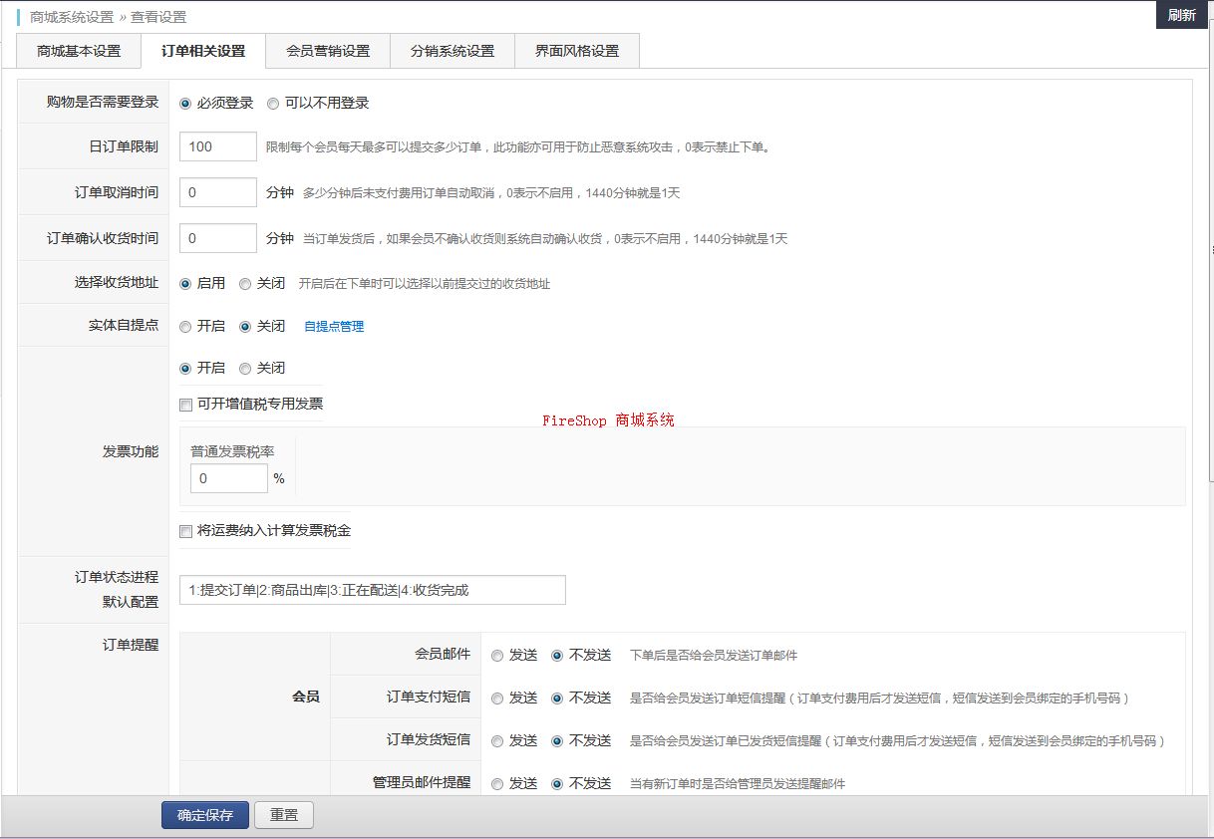This screenshot has width=1214, height=839.
Task: Go to 分销系统设置 tab
Action: click(453, 51)
